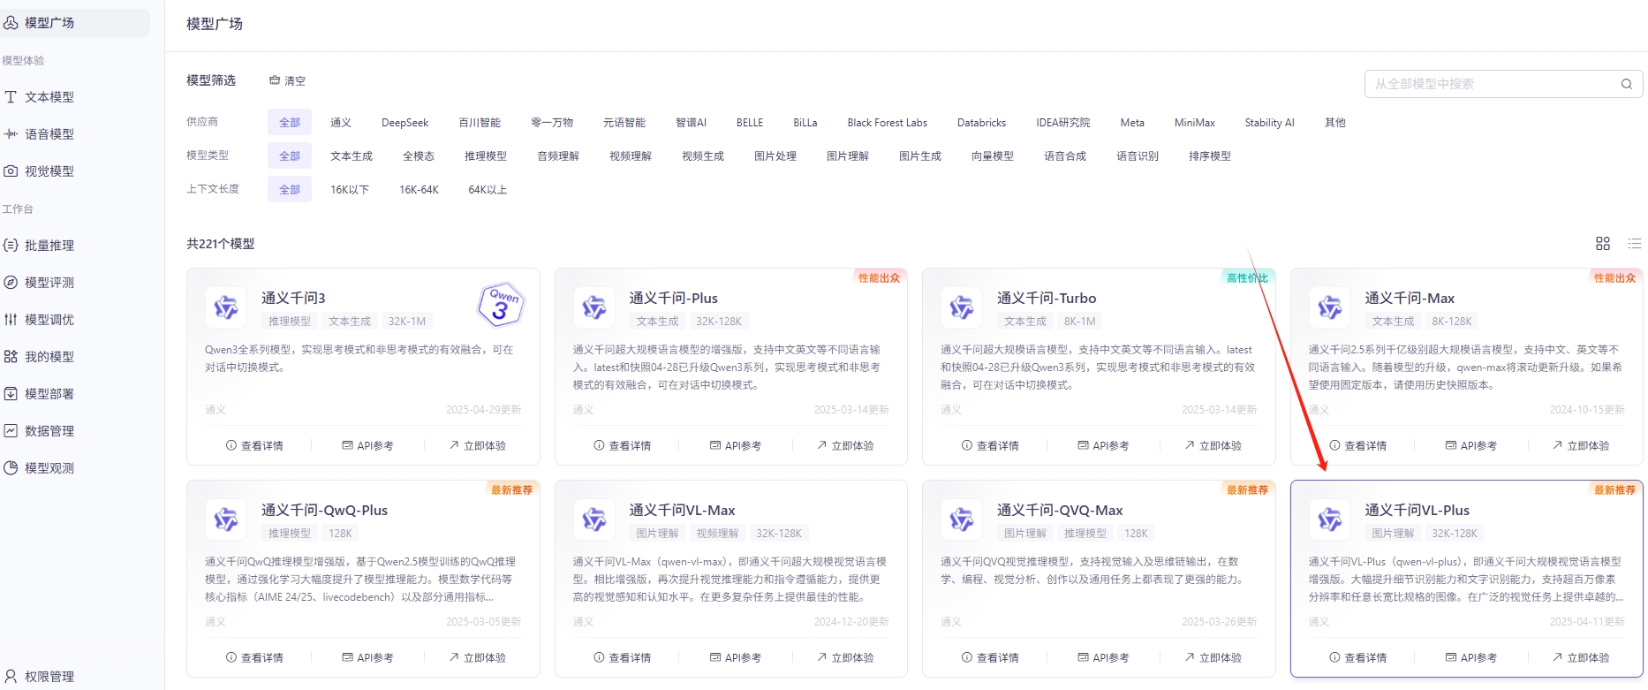
Task: Filter model type by 推理模型
Action: click(x=486, y=156)
